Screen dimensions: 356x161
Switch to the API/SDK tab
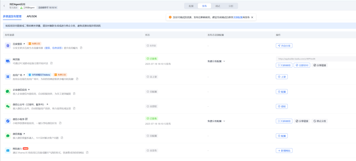[x=32, y=16]
